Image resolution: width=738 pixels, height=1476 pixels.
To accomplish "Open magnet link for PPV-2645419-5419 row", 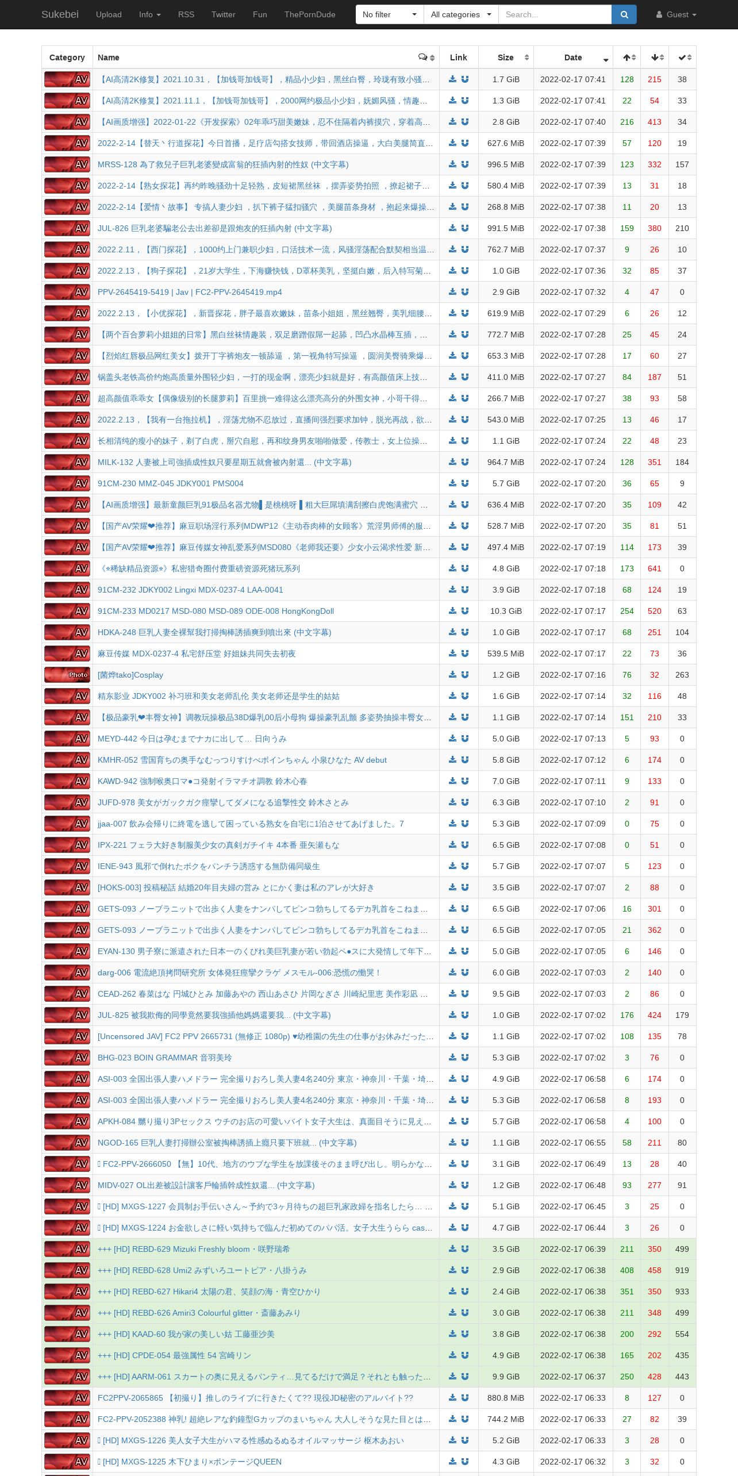I will tap(465, 292).
